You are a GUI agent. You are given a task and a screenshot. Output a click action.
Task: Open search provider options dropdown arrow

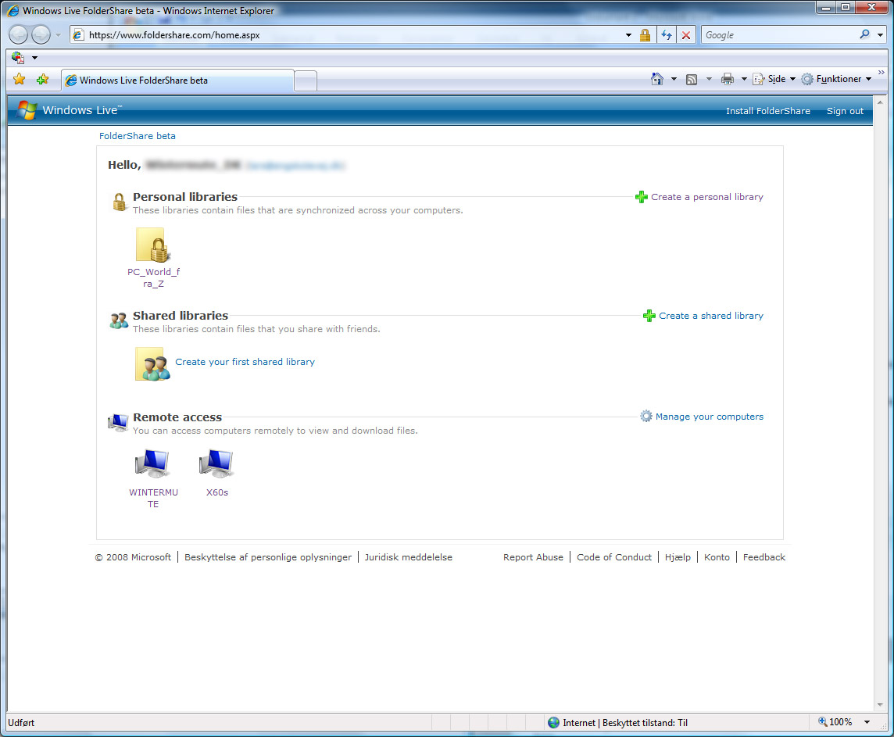(x=880, y=35)
